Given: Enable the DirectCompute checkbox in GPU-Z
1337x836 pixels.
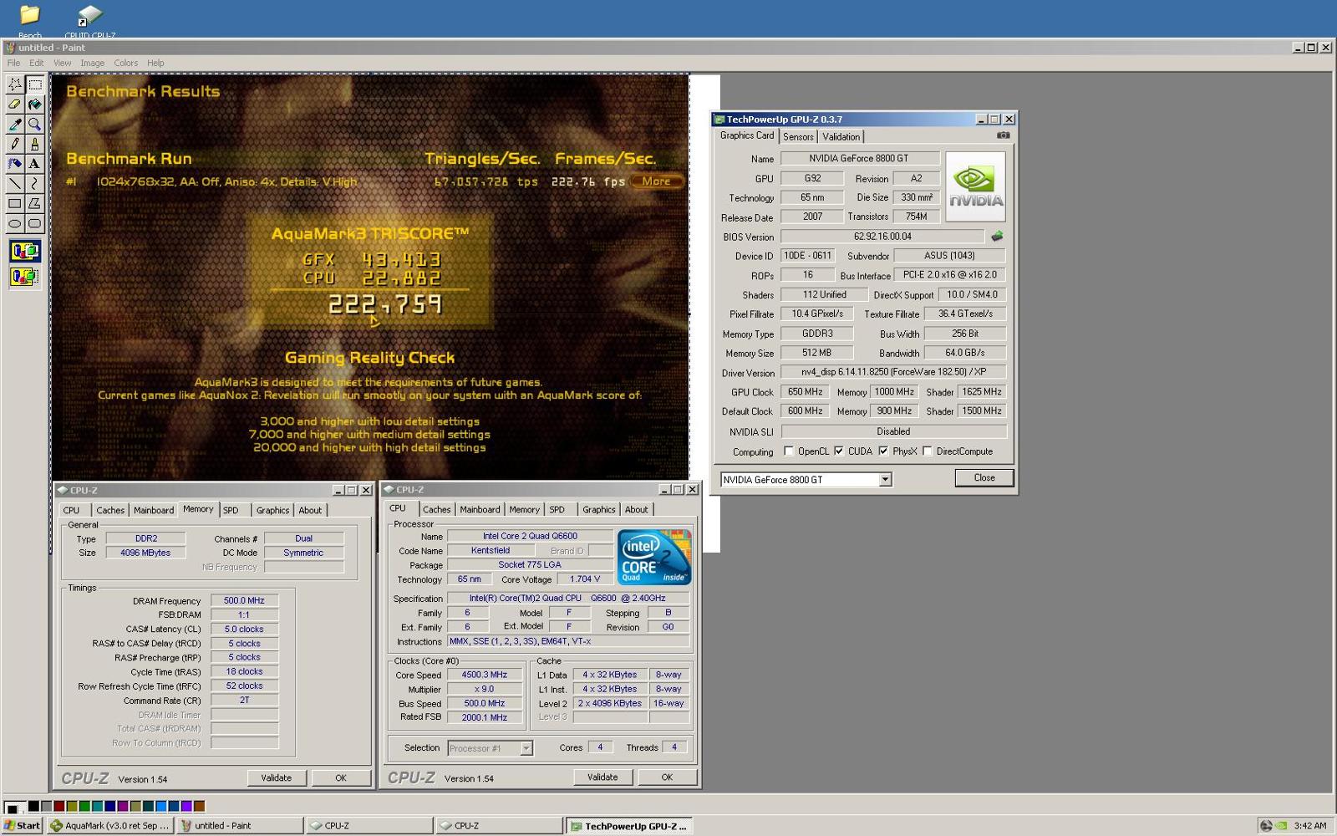Looking at the screenshot, I should (x=928, y=451).
